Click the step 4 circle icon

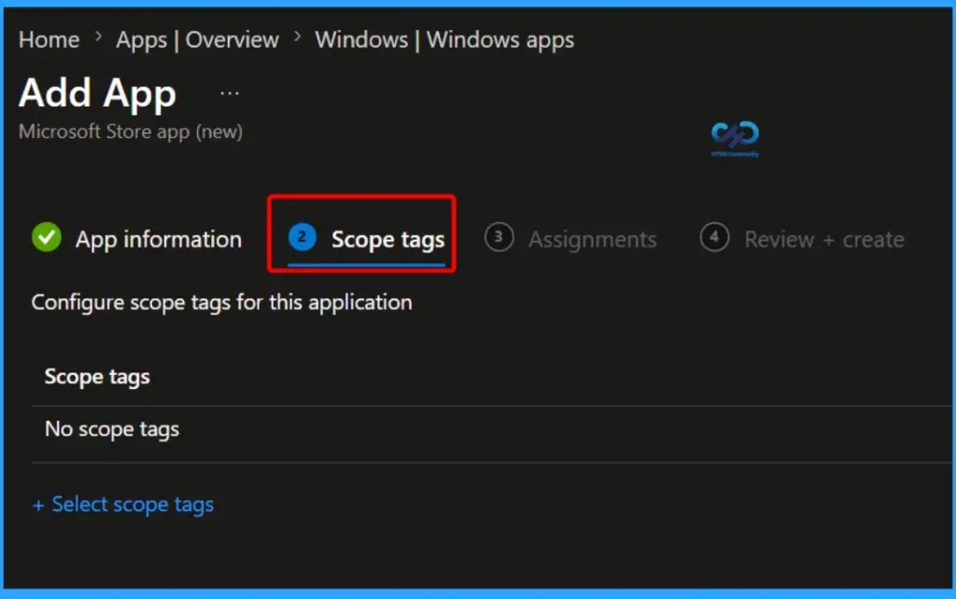coord(714,237)
